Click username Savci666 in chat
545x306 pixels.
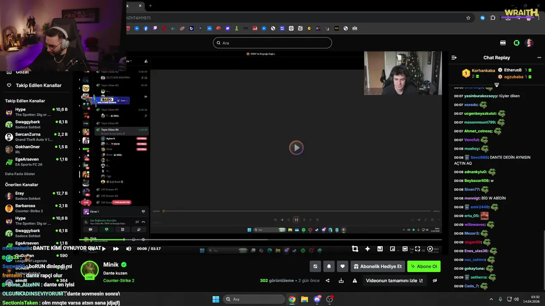point(479,157)
